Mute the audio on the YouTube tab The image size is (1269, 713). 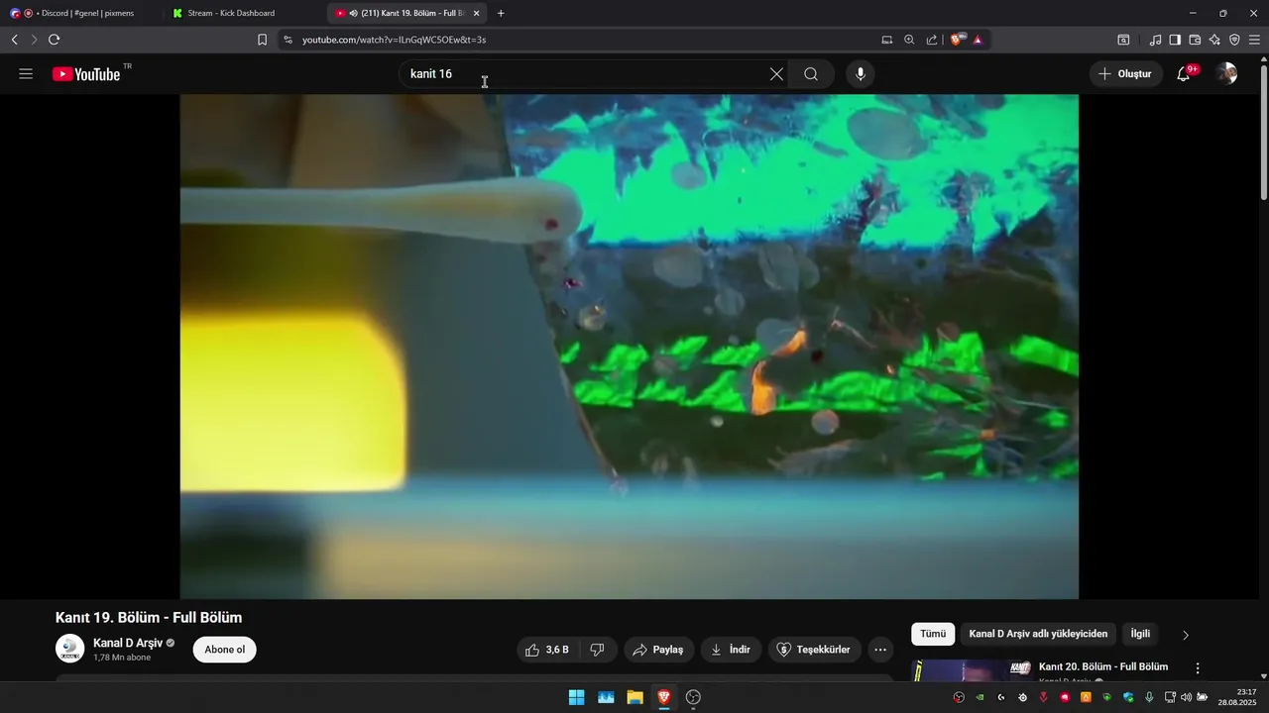pyautogui.click(x=354, y=13)
